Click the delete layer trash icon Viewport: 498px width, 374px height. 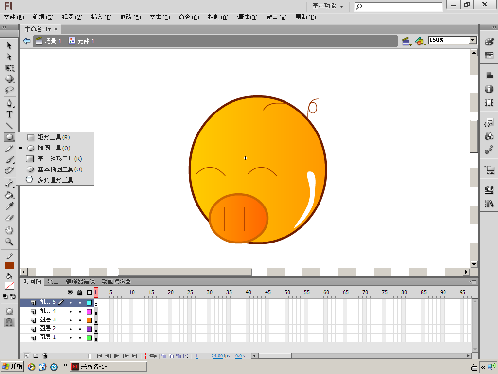tap(45, 356)
